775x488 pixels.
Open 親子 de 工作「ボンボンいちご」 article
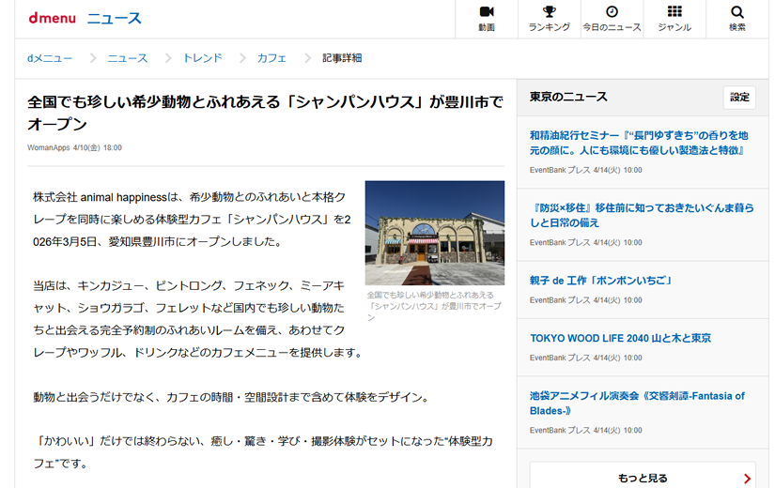point(601,281)
